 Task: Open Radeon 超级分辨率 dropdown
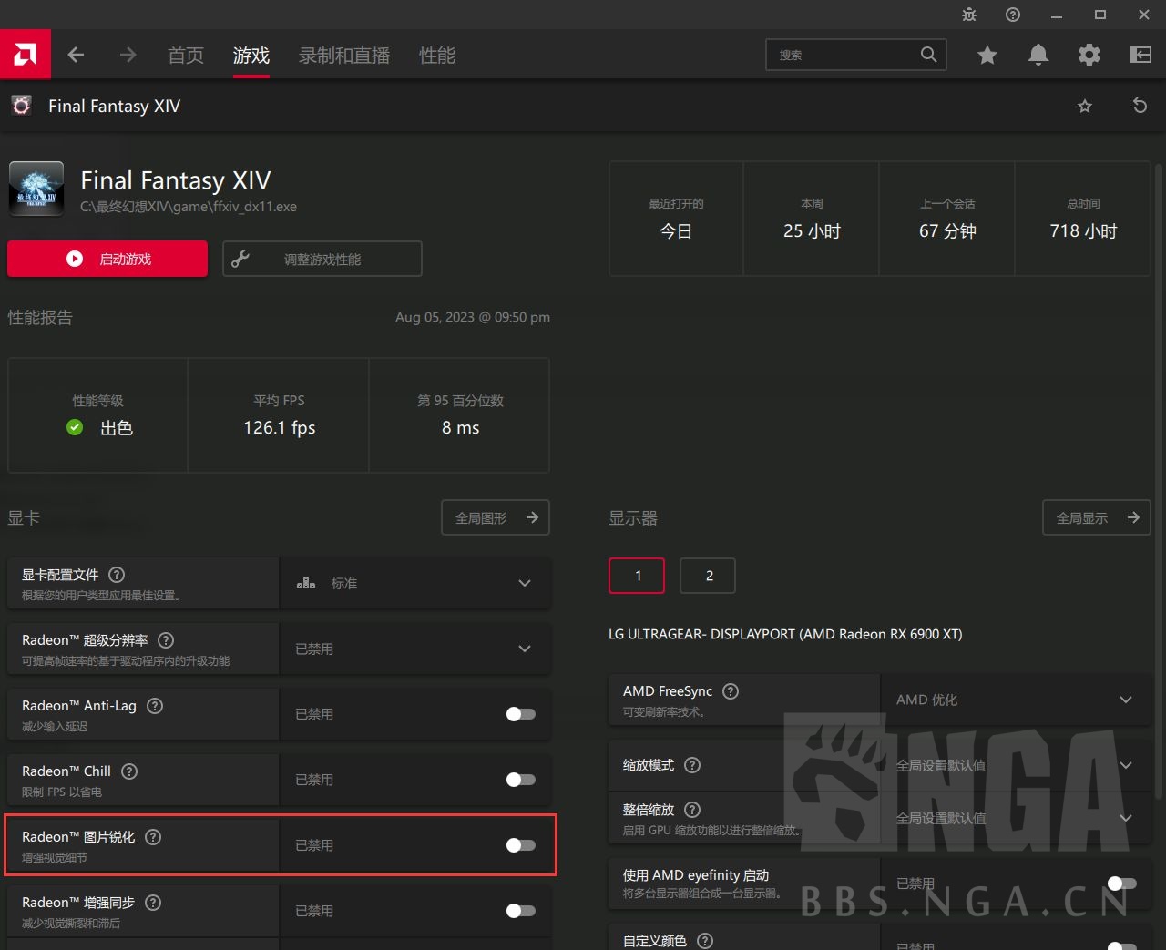[415, 649]
